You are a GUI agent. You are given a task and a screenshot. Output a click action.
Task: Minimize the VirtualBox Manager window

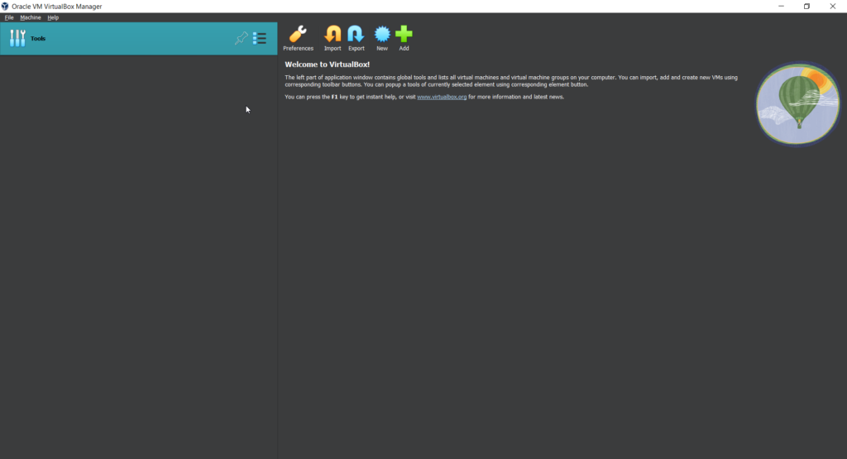[781, 7]
